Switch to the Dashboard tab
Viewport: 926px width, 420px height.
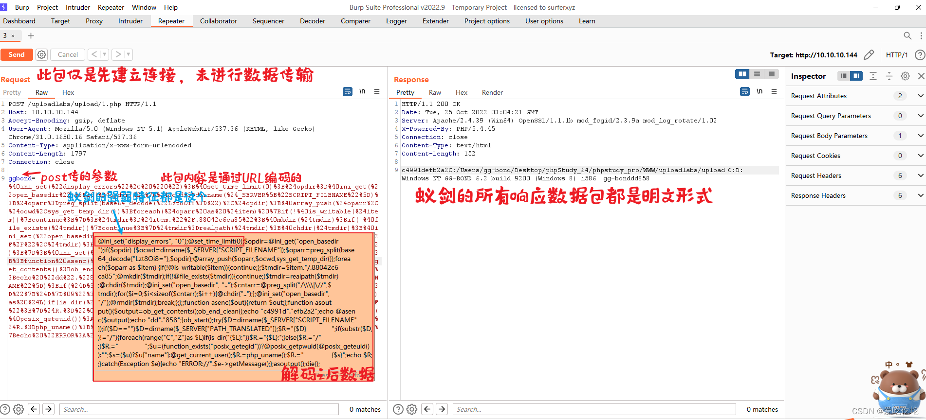tap(19, 21)
